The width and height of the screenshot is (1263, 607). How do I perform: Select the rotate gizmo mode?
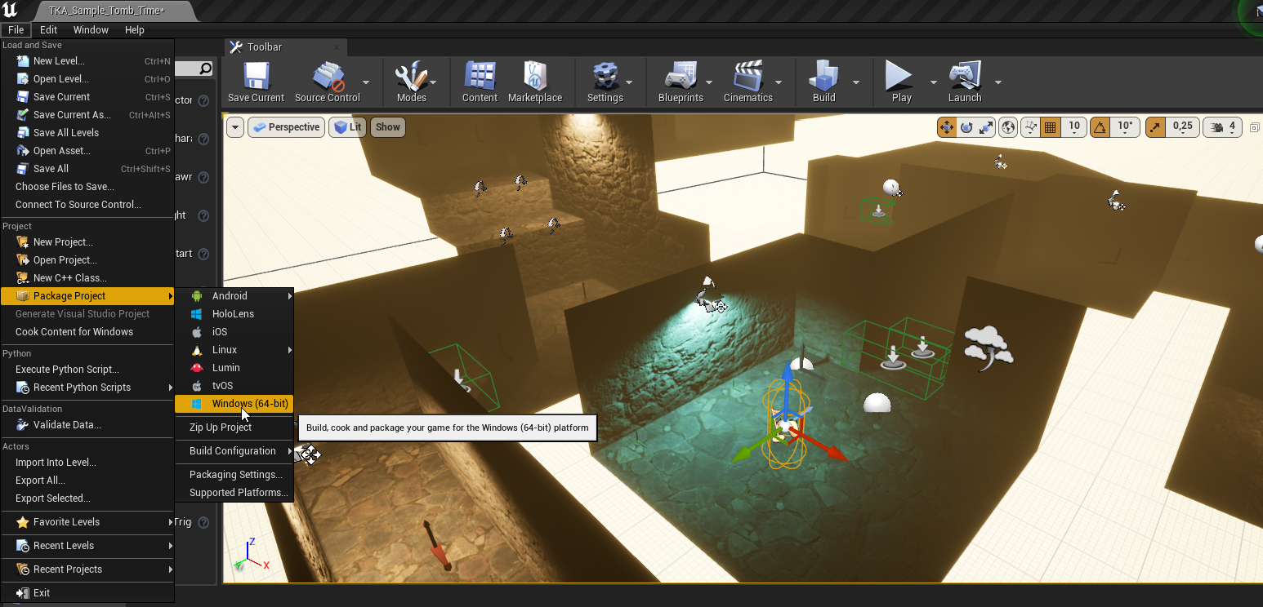coord(966,127)
